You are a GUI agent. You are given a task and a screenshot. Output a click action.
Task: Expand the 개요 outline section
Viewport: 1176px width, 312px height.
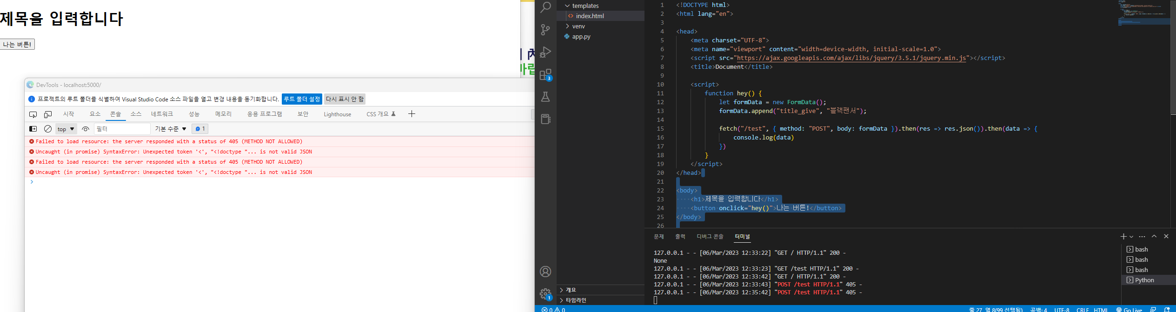click(601, 290)
